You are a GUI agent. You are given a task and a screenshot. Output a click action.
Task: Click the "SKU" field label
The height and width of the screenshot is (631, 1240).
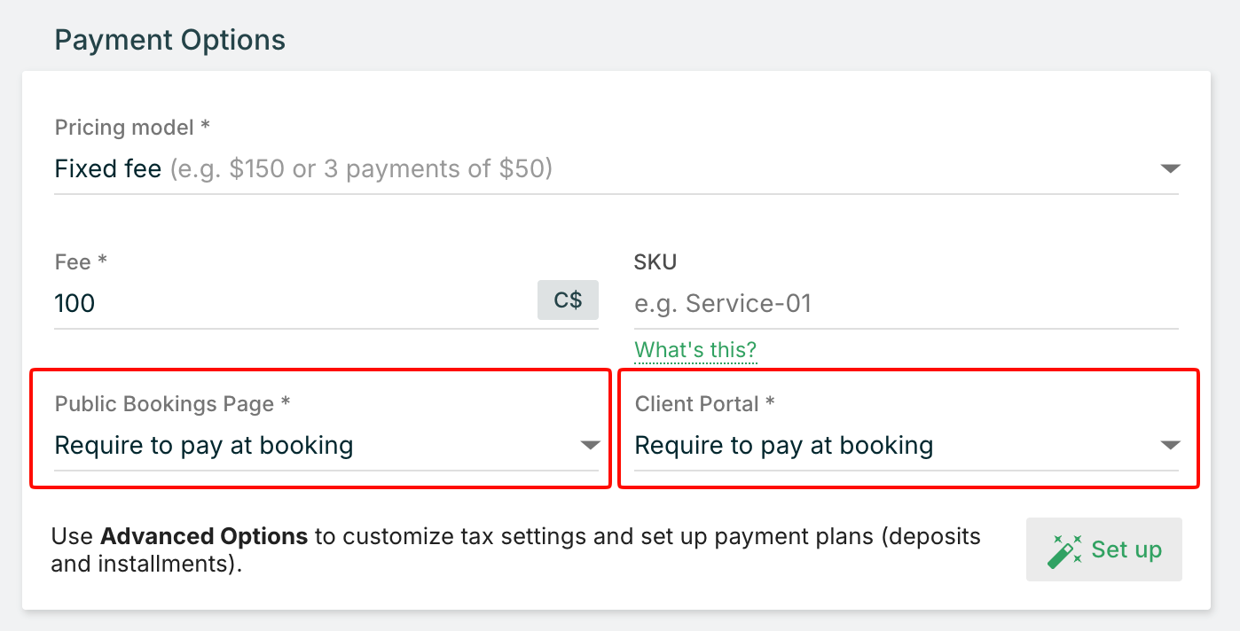pos(655,262)
